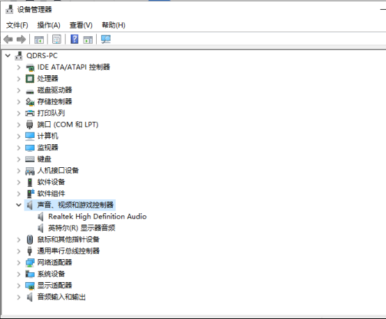
Task: Collapse the QDRS-PC root node
Action: [8, 56]
